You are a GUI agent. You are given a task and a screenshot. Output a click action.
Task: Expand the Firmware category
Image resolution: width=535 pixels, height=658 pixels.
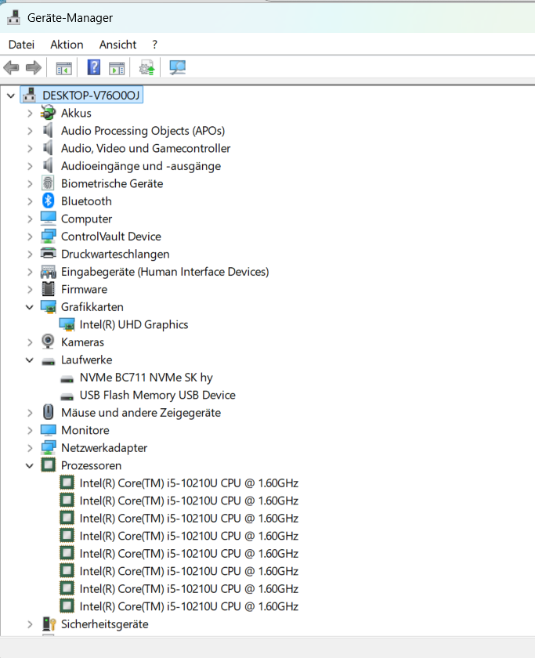tap(29, 290)
